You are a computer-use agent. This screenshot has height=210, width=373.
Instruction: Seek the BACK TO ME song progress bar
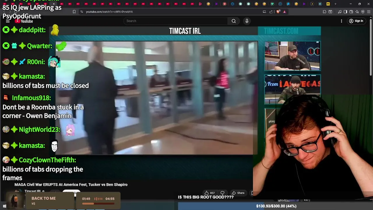coord(98,204)
